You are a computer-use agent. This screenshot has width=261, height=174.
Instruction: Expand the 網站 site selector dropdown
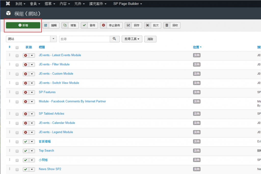54,39
